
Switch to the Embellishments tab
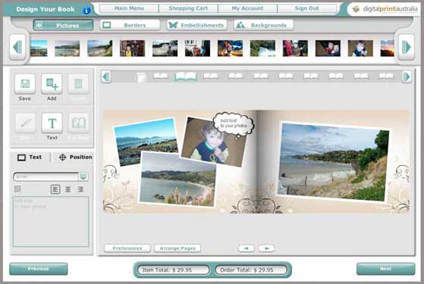click(197, 25)
